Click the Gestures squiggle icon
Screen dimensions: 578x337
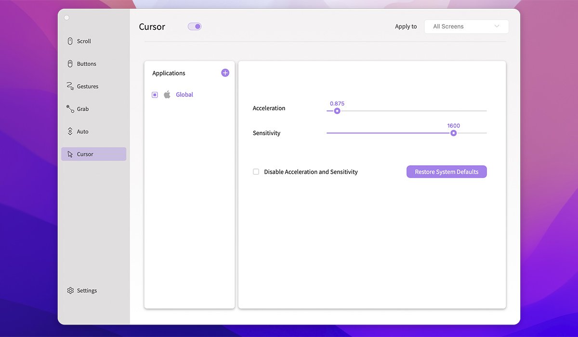(x=70, y=86)
